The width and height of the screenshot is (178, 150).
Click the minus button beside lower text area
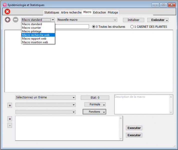[10, 125]
